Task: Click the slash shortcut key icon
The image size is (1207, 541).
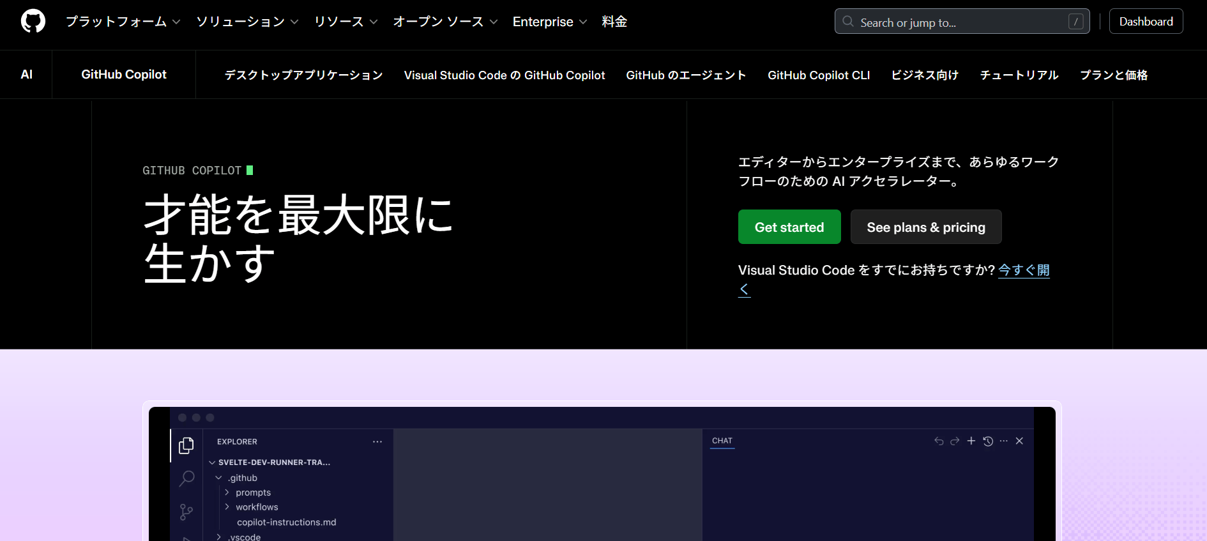Action: [x=1076, y=22]
